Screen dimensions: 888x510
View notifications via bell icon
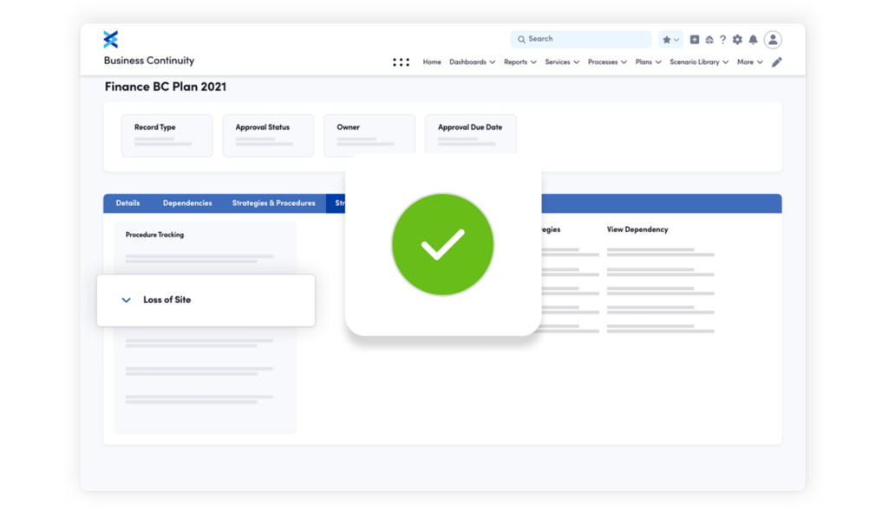tap(753, 40)
